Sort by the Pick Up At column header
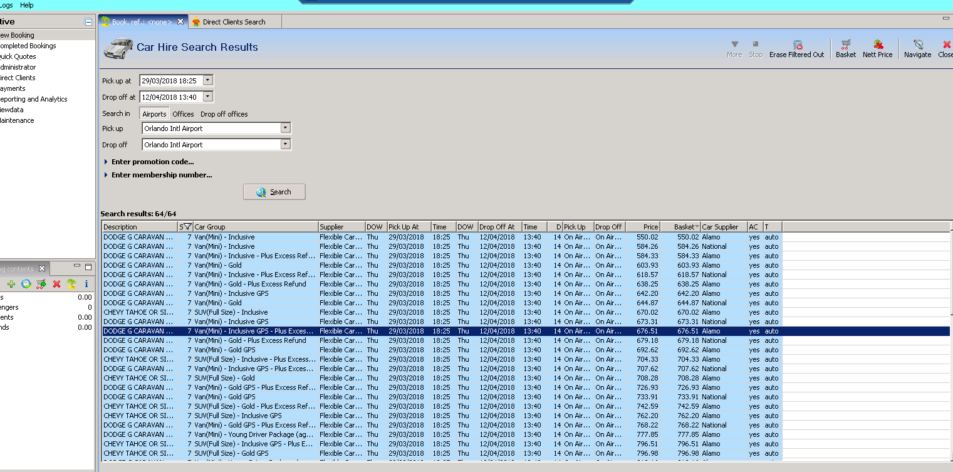Image resolution: width=953 pixels, height=472 pixels. (x=409, y=227)
